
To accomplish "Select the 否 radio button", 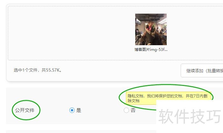I will 126,110.
